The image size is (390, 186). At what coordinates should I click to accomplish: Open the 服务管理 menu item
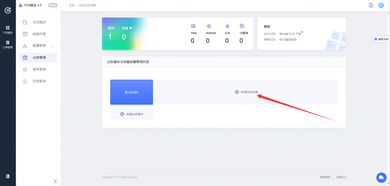[39, 69]
